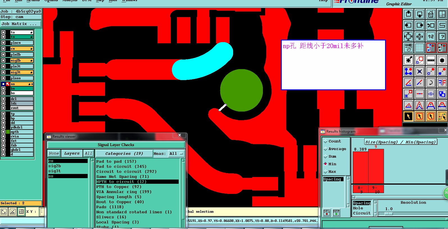Select 'sig2b' in Results viewer layer list
The width and height of the screenshot is (448, 229).
pos(54,166)
